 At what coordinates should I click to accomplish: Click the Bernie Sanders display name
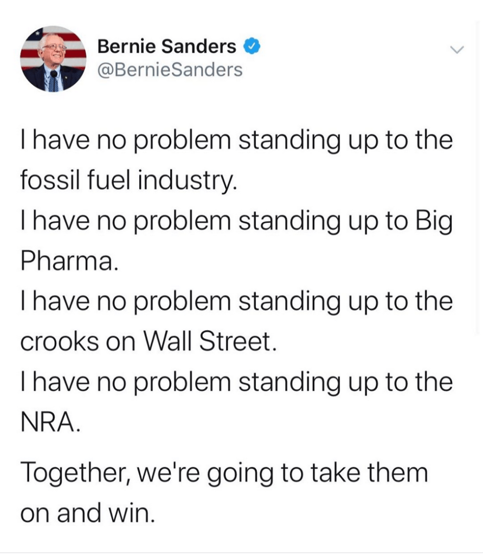(x=166, y=48)
